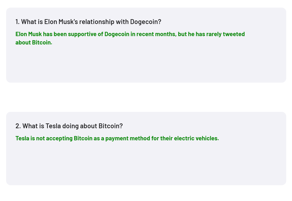292x201 pixels.
Task: Click the white gap between the two cards
Action: (x=146, y=97)
